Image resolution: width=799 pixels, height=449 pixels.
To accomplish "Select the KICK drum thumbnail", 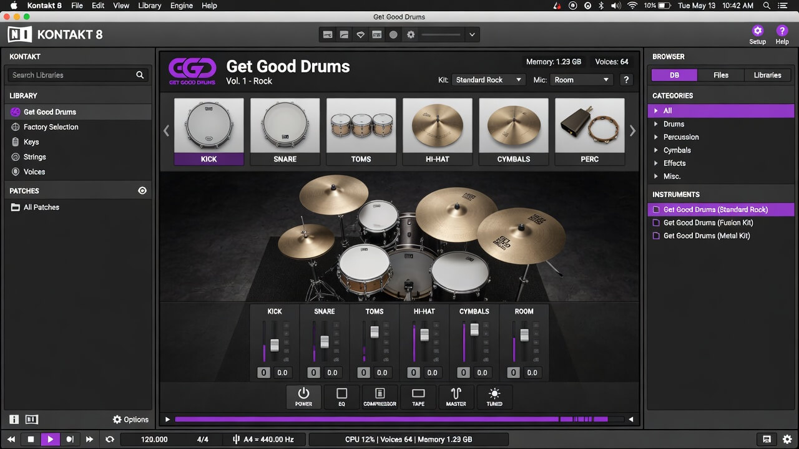I will click(x=208, y=131).
